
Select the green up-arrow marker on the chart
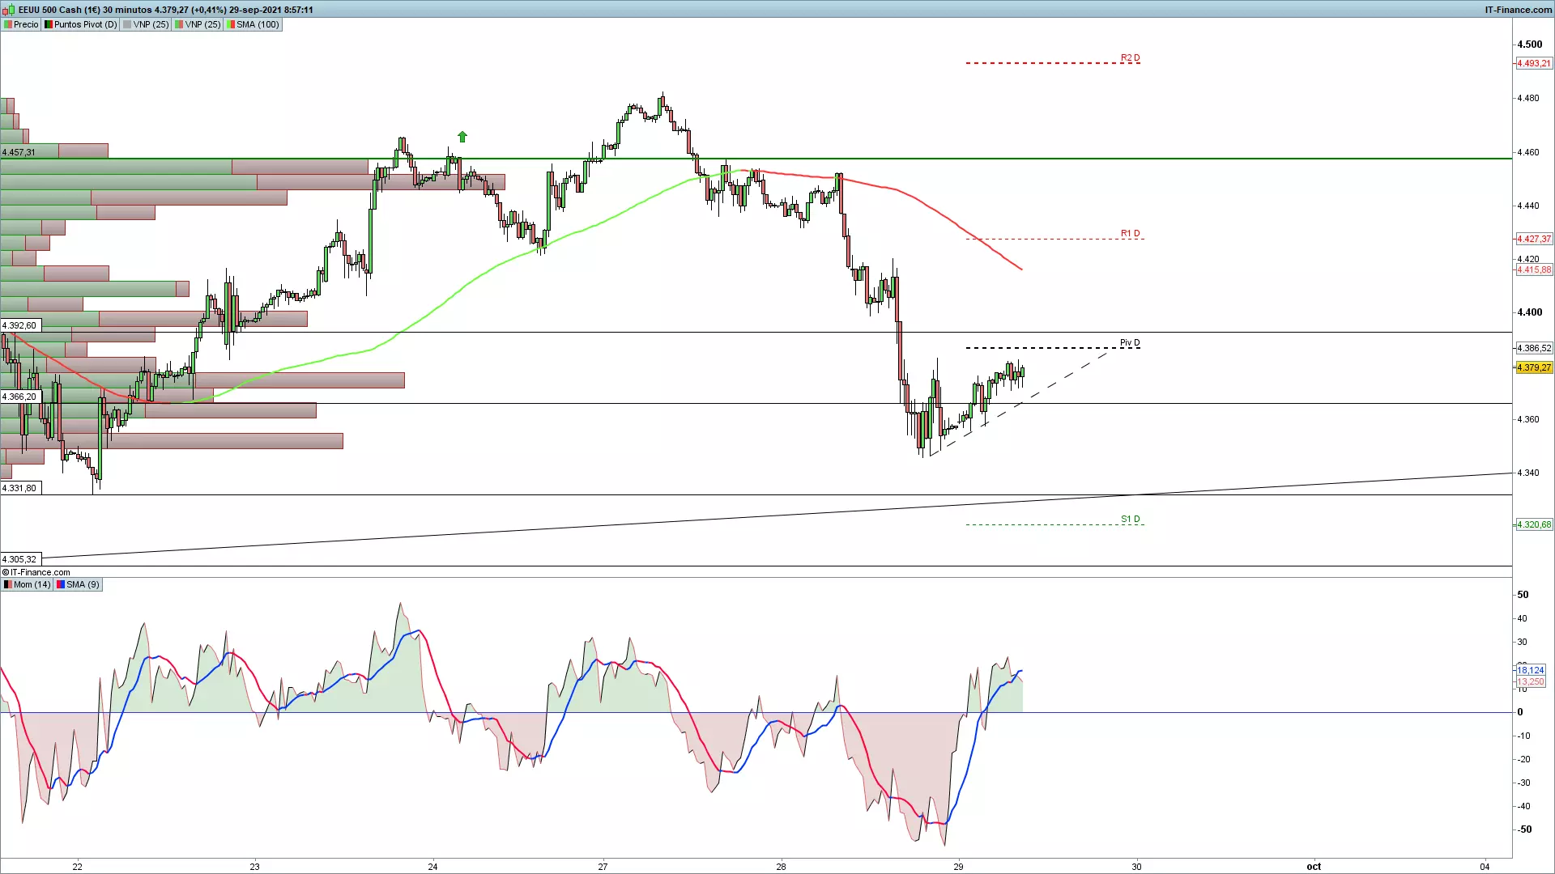462,137
